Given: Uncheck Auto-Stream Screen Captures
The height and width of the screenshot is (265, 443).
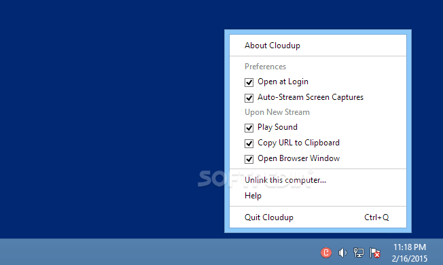Looking at the screenshot, I should [249, 98].
